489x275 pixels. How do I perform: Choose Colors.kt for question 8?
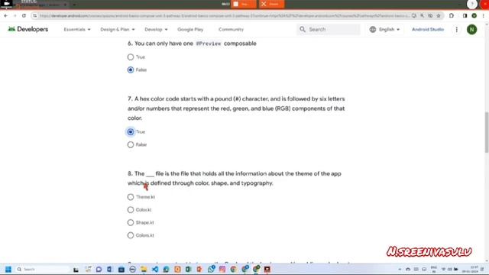pos(131,235)
